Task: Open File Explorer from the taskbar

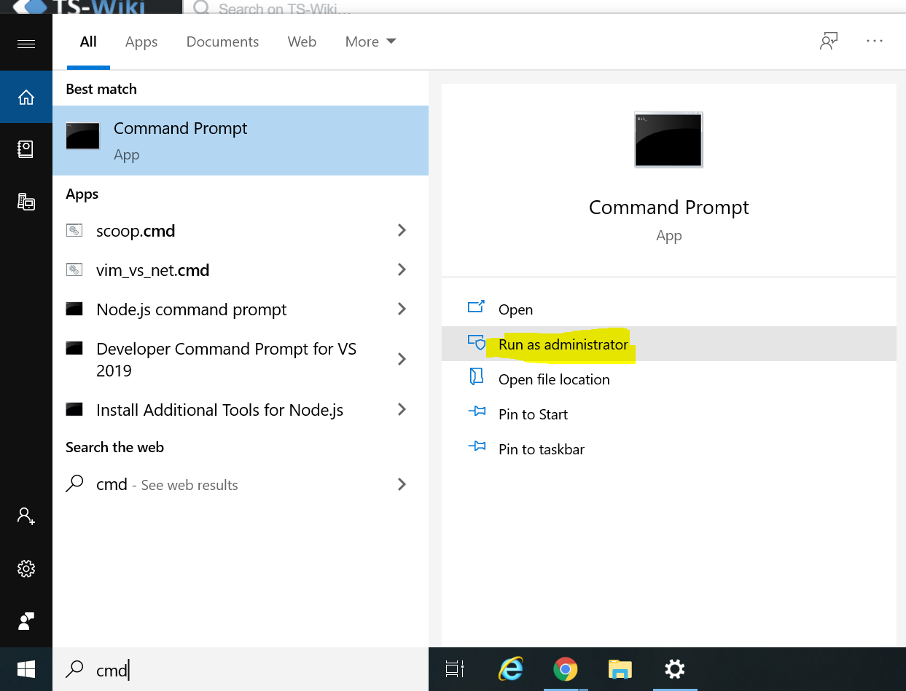Action: [620, 669]
